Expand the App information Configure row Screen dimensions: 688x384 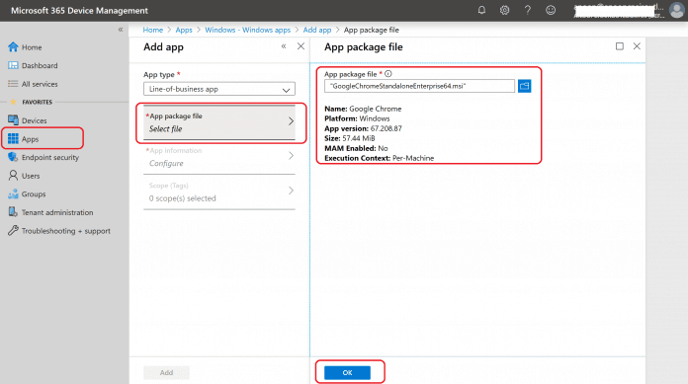pos(219,157)
